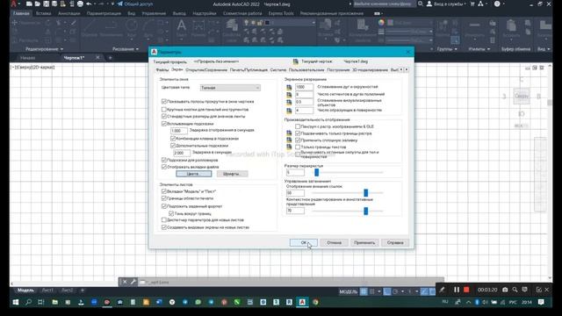The height and width of the screenshot is (316, 562).
Task: Click the recorder zoom magnifier icon
Action: tap(515, 290)
